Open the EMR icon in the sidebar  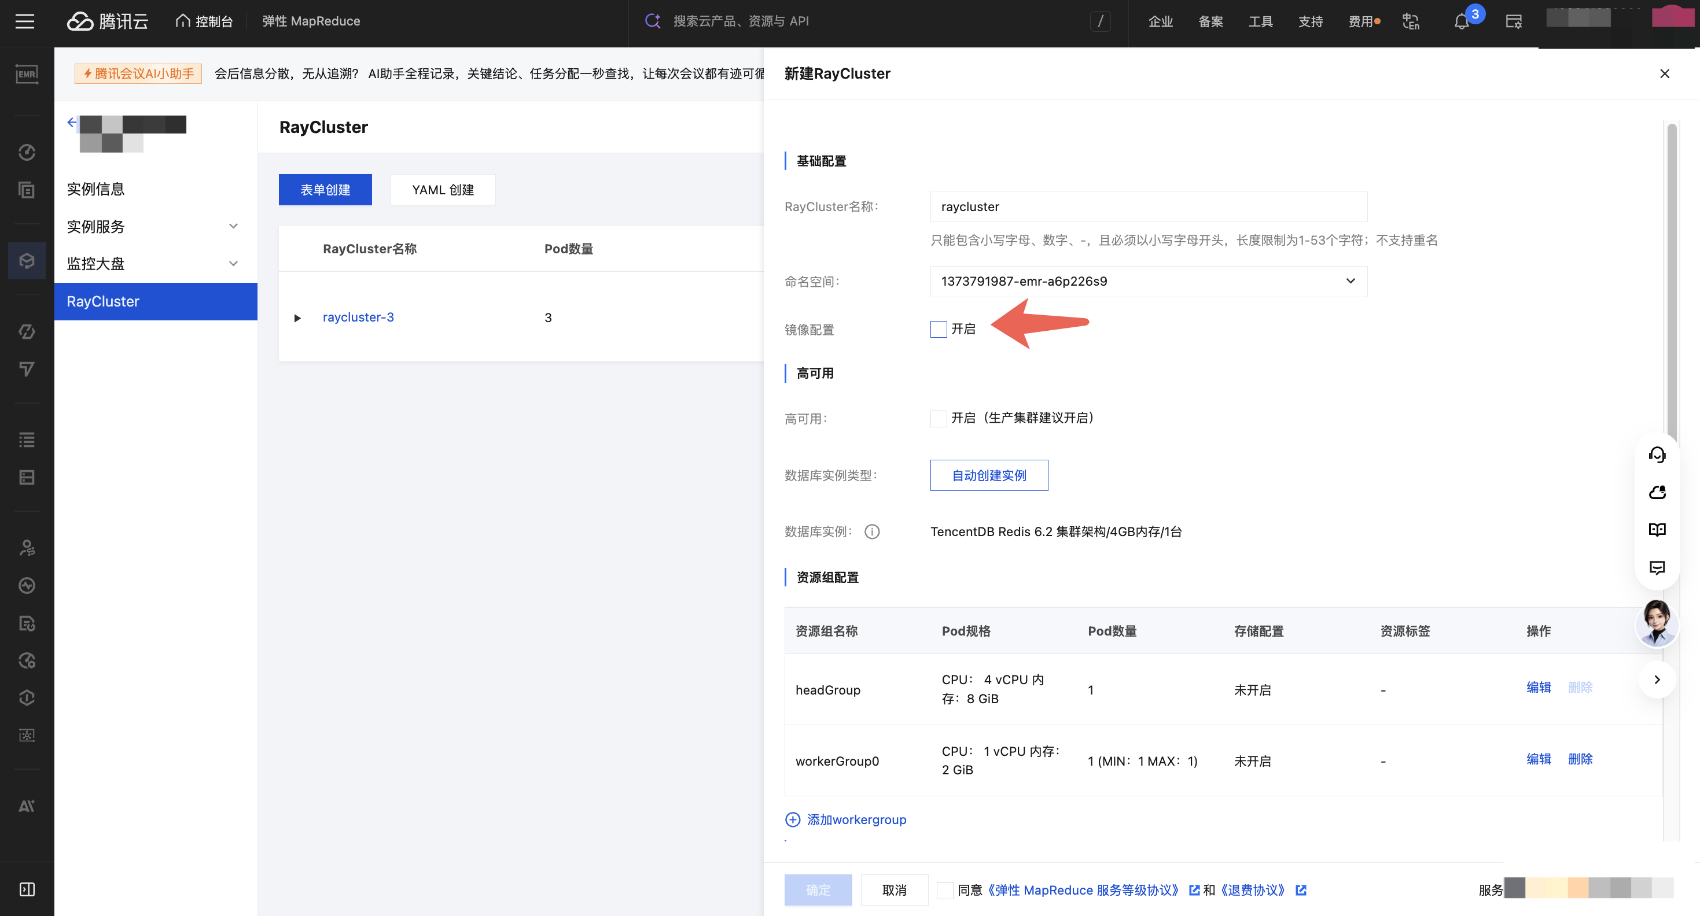[x=27, y=74]
